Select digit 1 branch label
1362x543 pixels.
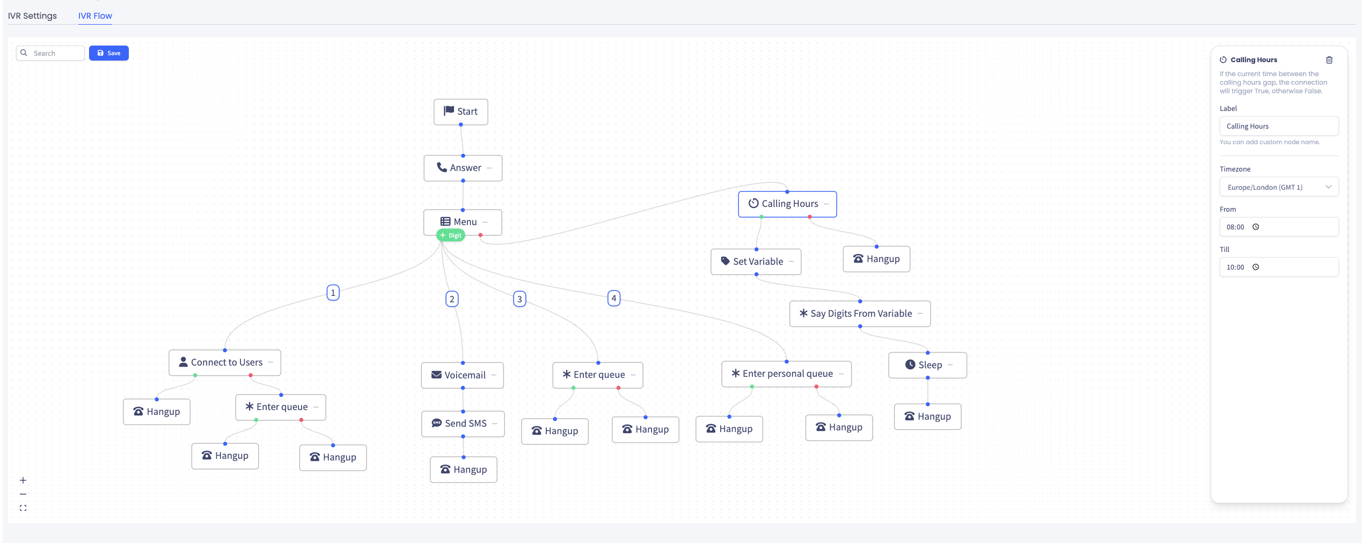click(x=333, y=293)
